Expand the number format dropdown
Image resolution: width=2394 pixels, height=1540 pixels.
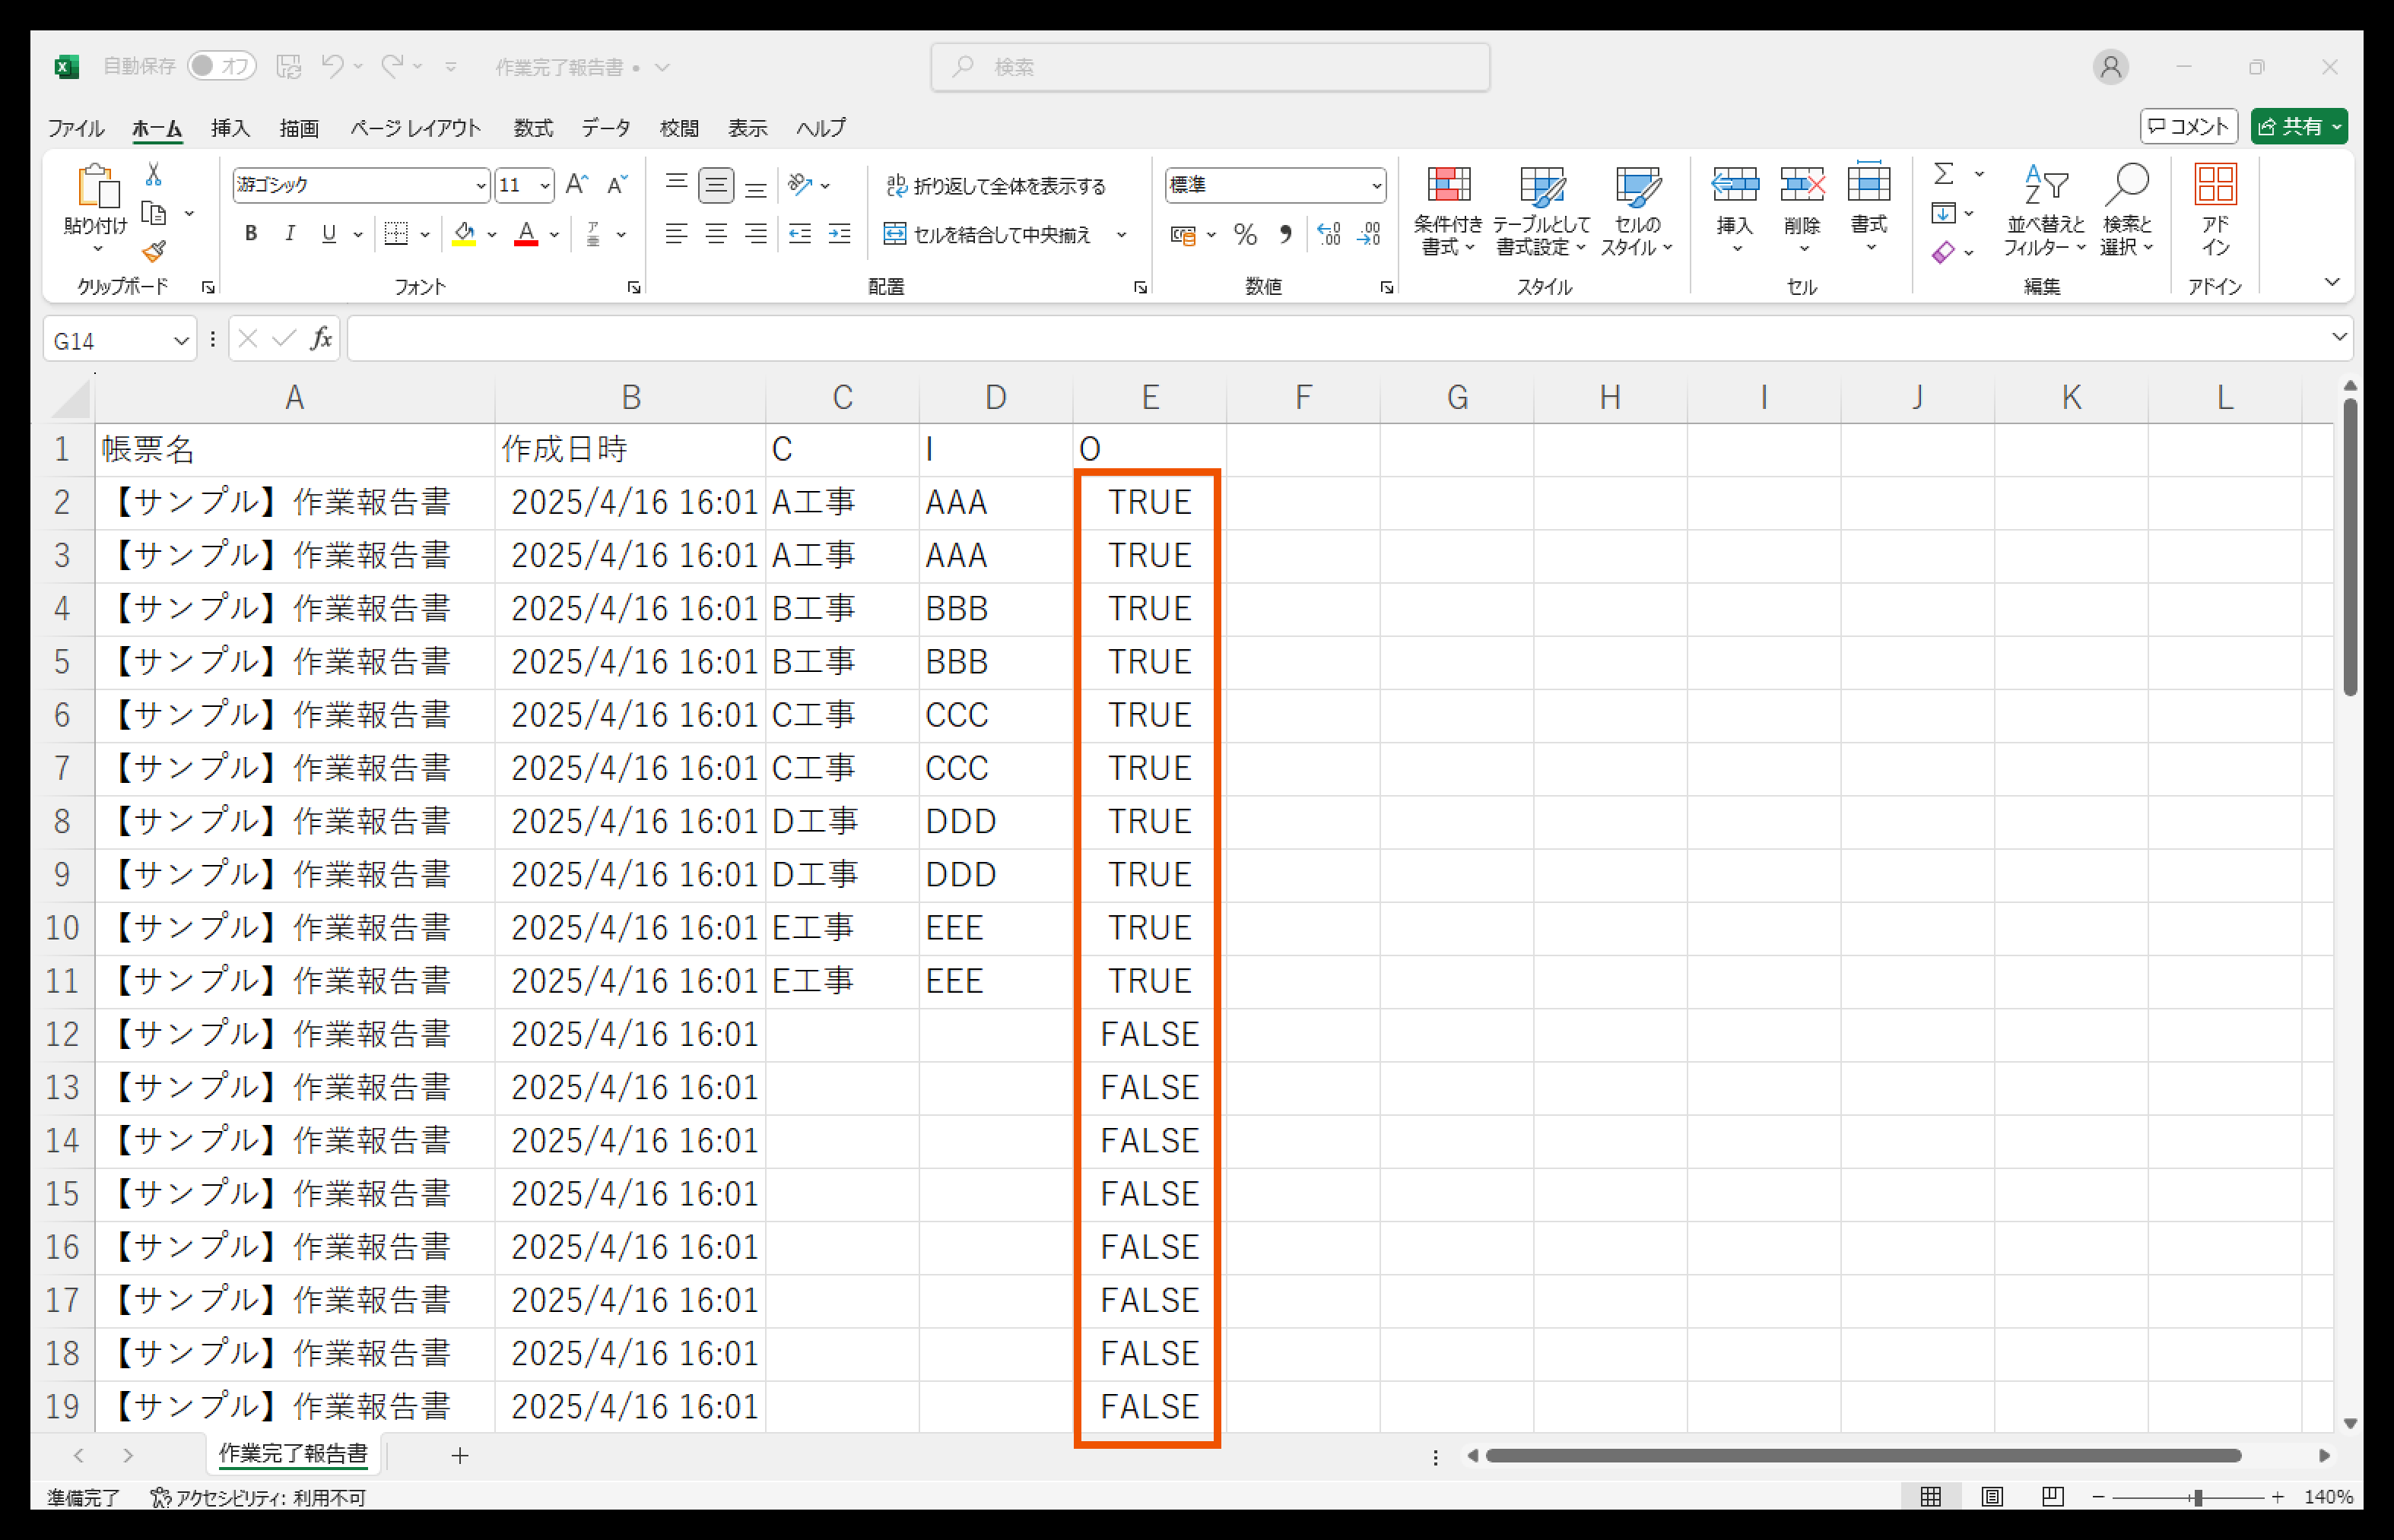(1376, 186)
